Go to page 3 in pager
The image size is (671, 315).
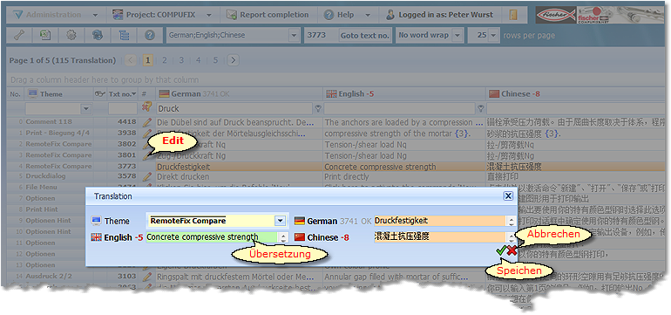point(181,60)
